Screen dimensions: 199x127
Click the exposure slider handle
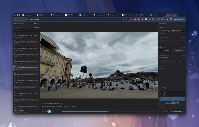point(172,40)
